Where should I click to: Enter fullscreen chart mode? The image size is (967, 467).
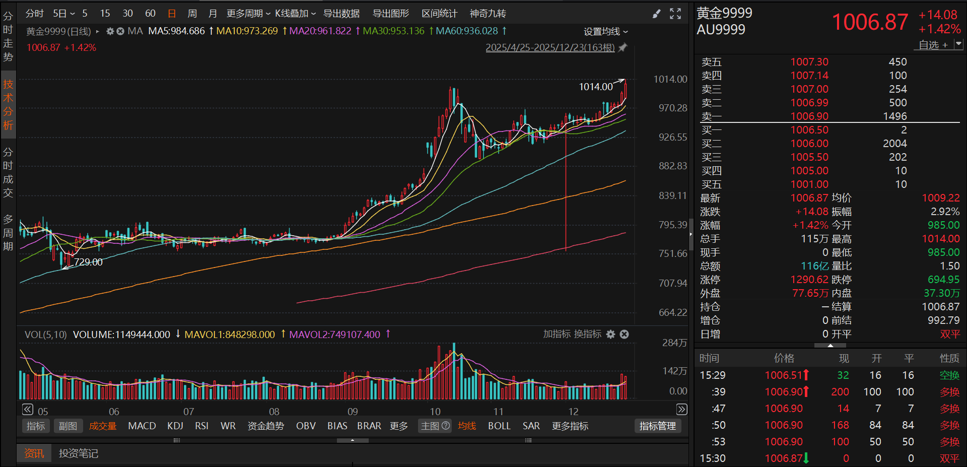[675, 14]
